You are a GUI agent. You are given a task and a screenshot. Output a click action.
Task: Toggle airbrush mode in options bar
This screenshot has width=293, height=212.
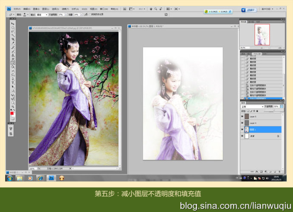point(86,14)
